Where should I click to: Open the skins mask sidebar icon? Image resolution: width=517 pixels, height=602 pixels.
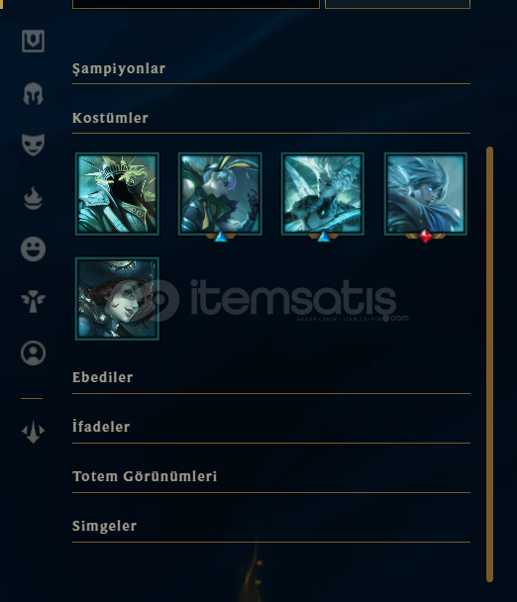33,145
